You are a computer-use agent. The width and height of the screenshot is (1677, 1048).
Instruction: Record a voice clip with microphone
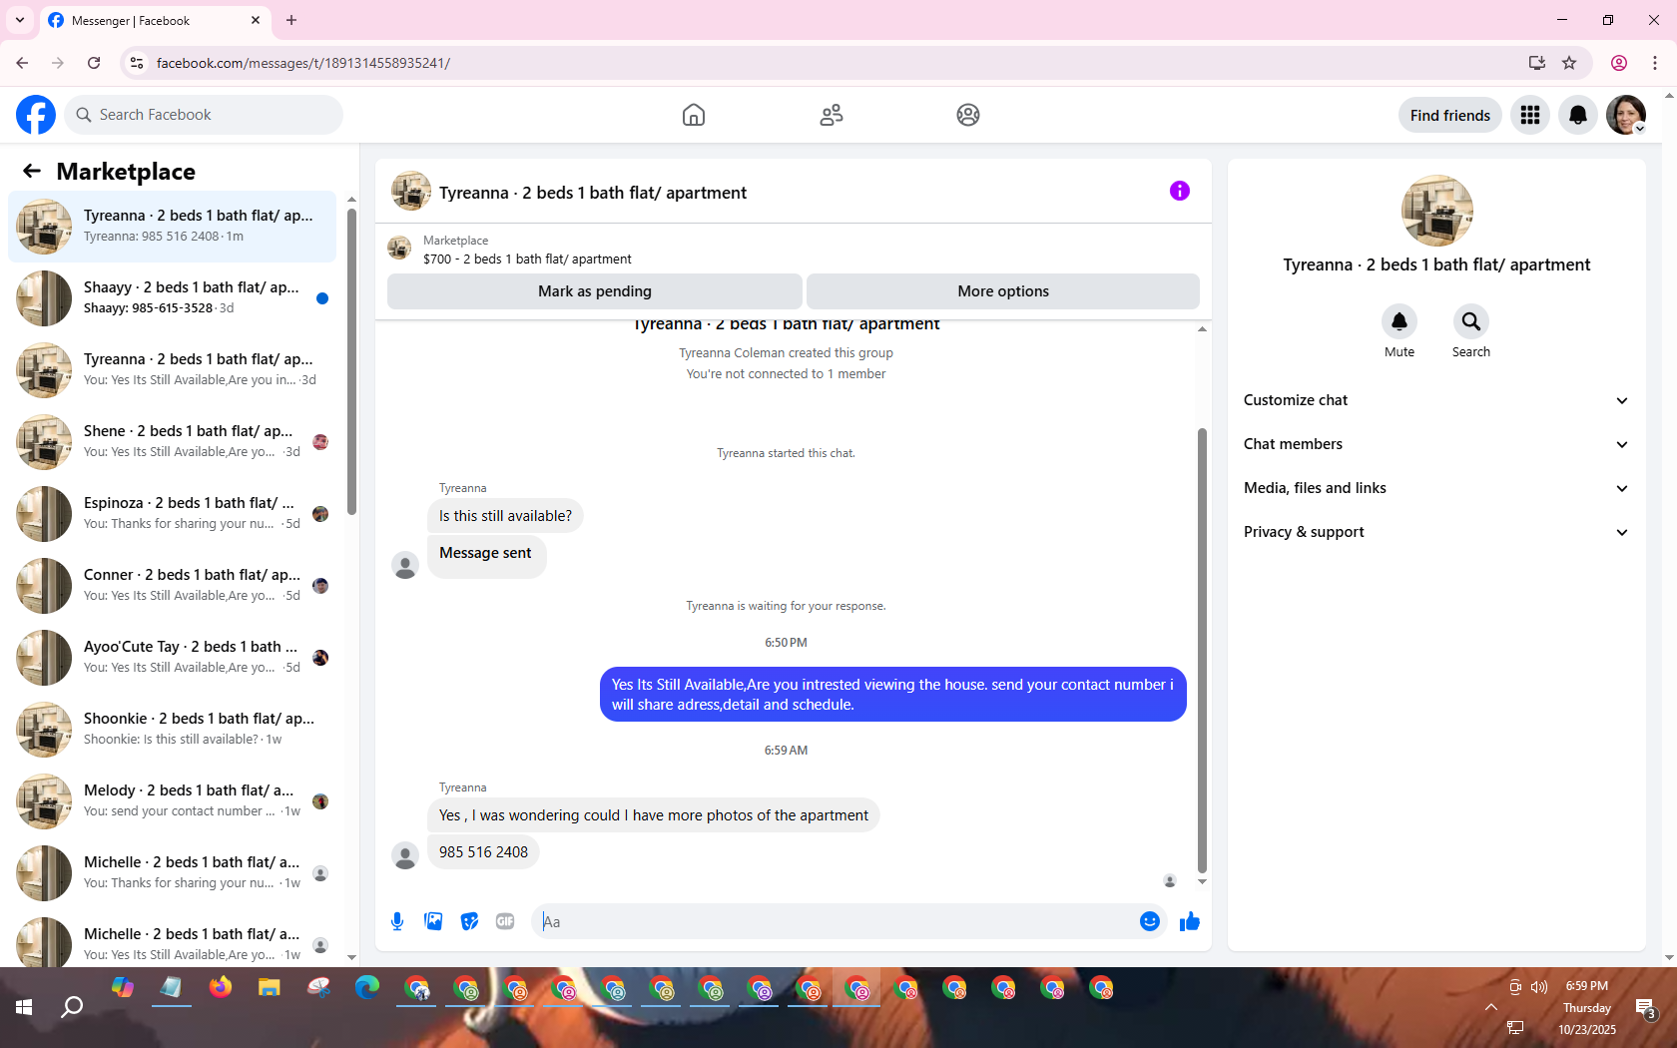pos(397,921)
